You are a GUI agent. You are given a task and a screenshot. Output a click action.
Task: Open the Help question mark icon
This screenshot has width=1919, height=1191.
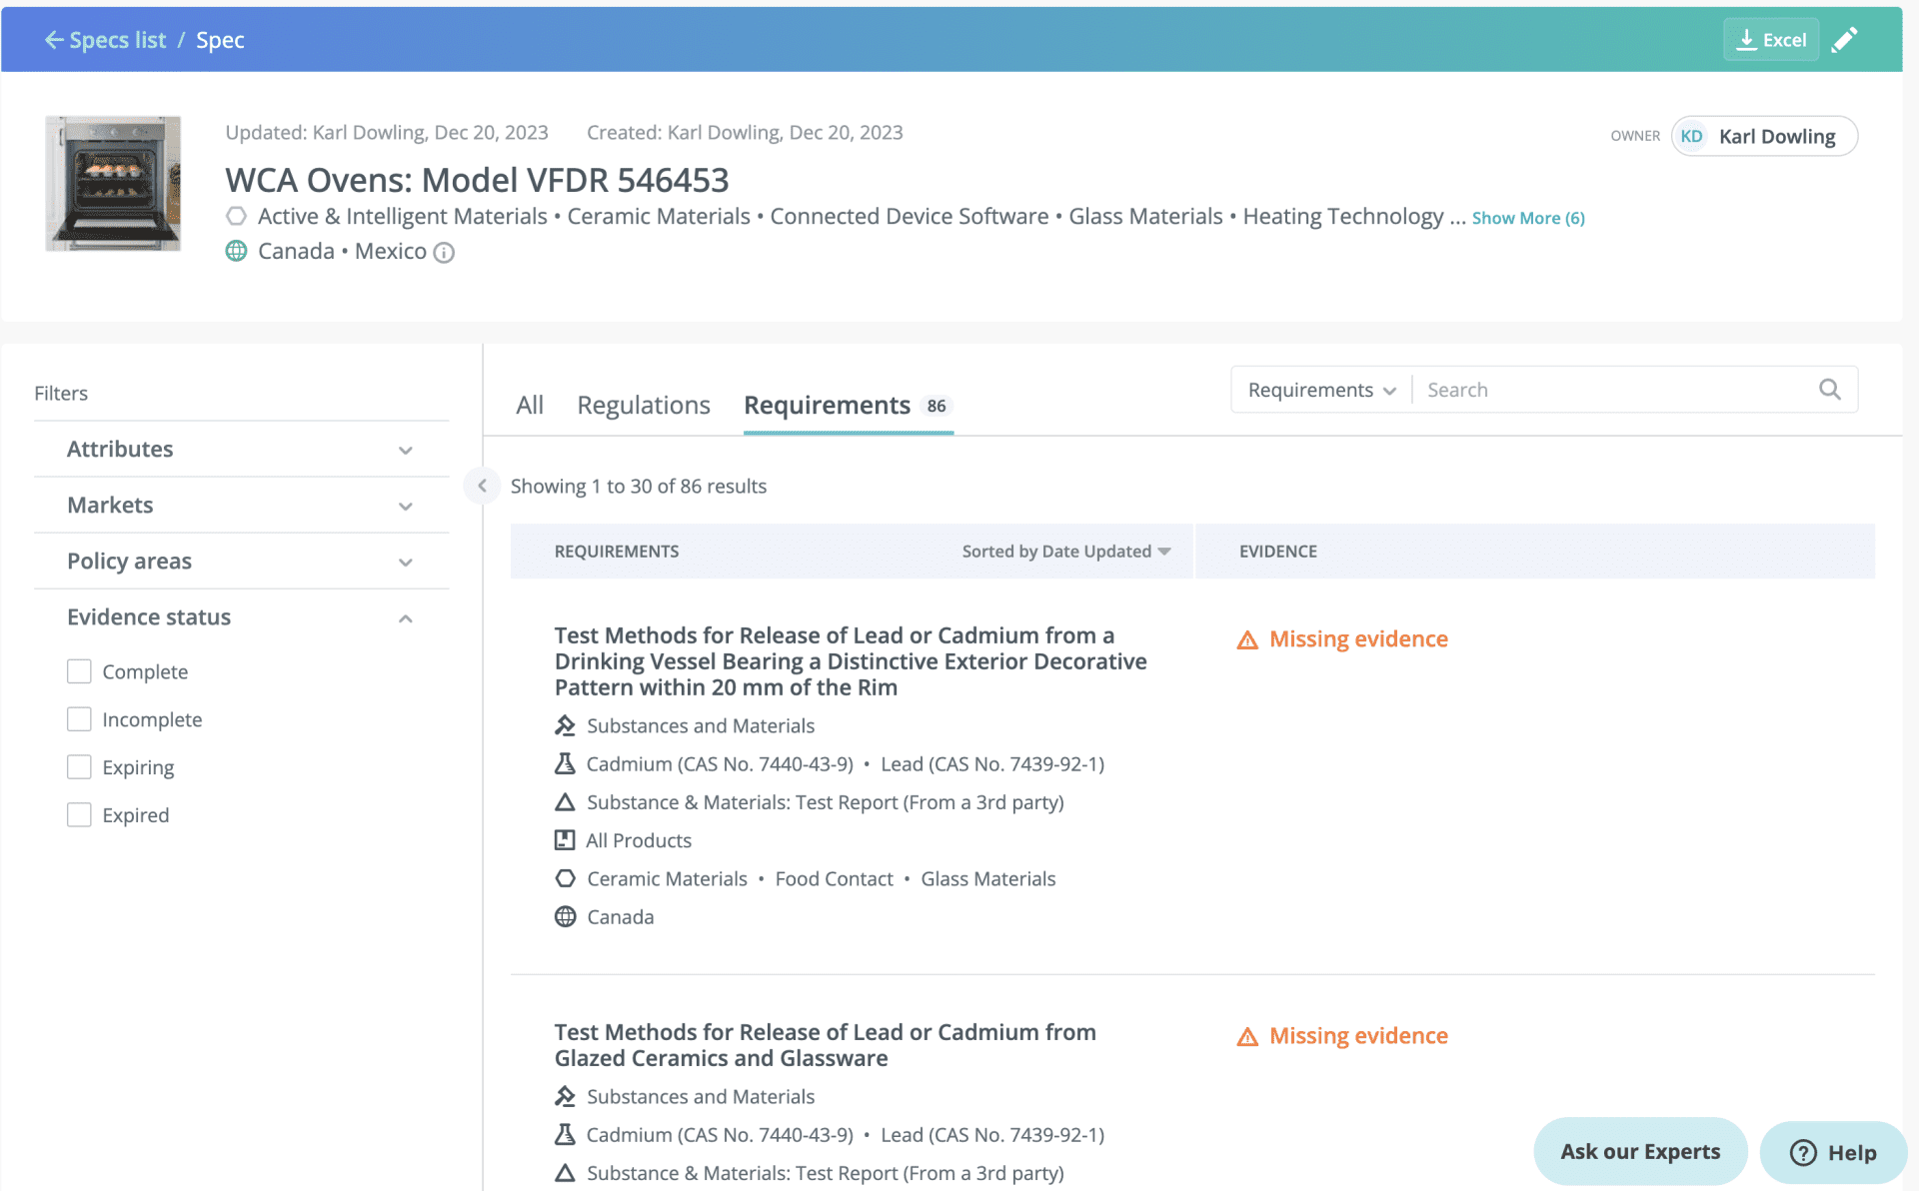click(x=1803, y=1152)
